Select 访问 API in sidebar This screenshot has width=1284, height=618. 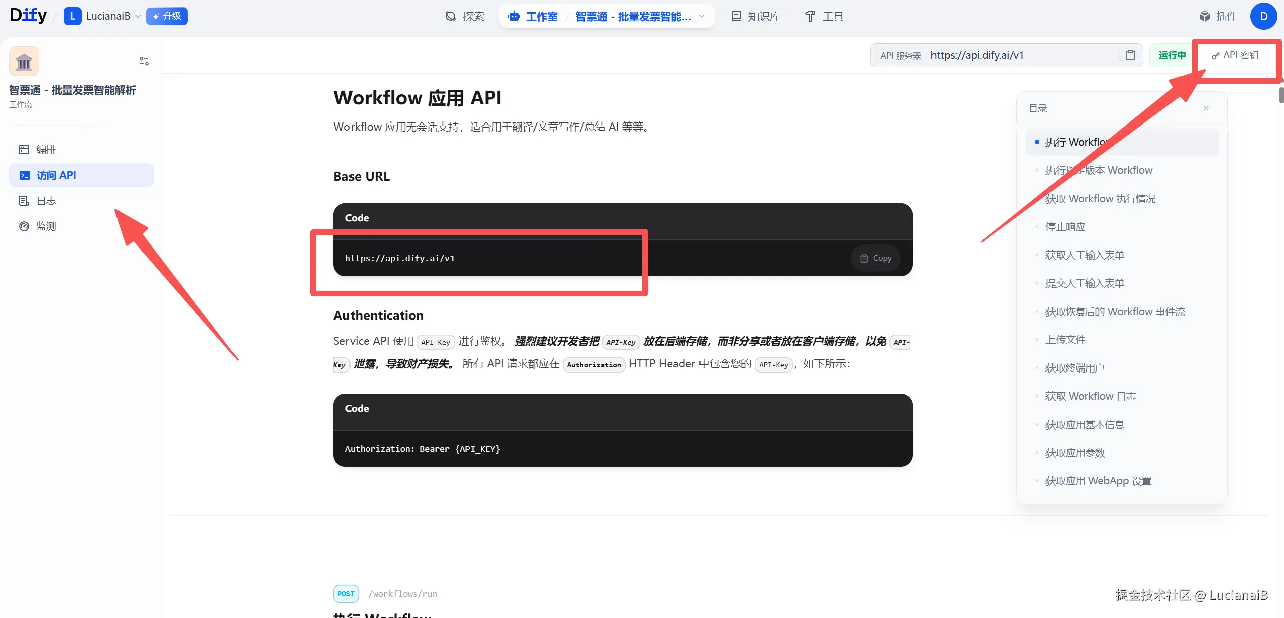point(81,175)
